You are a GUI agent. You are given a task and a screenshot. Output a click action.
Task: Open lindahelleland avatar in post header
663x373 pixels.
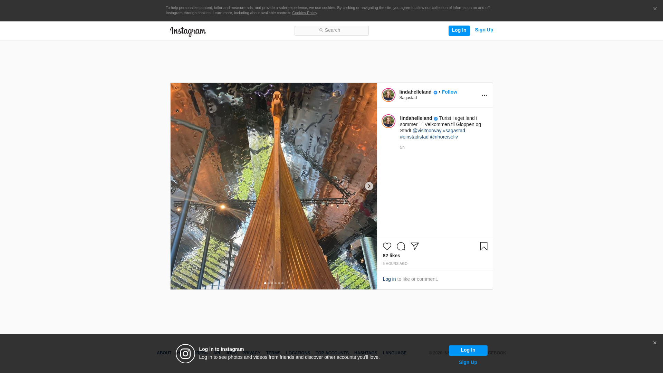388,95
